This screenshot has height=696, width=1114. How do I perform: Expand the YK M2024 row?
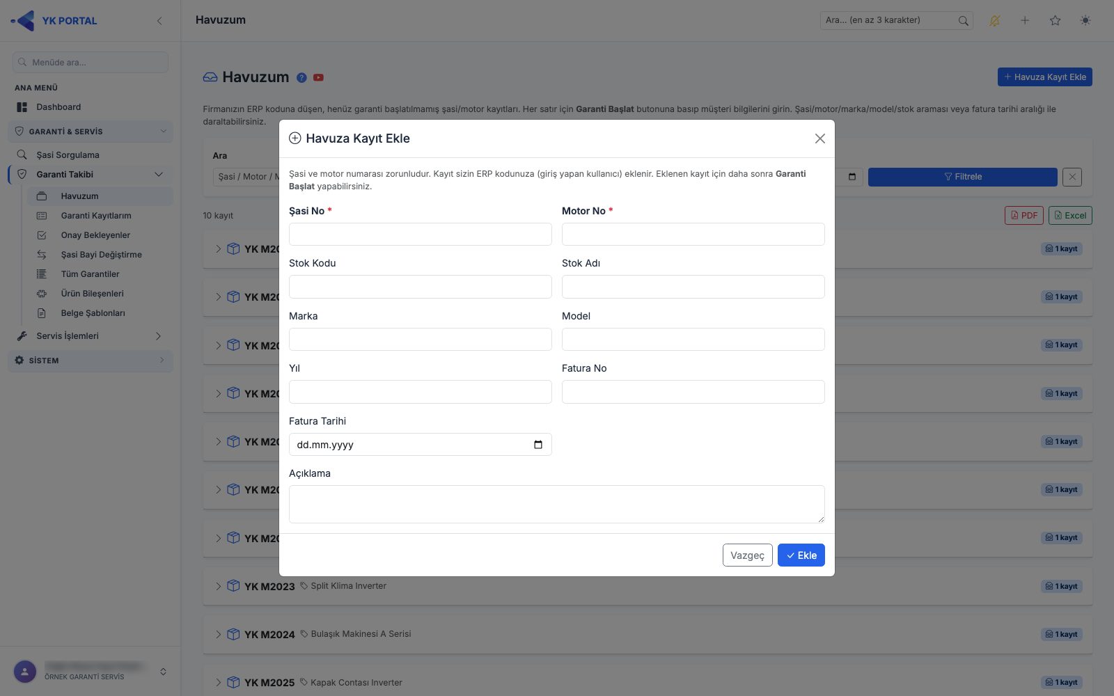(218, 635)
